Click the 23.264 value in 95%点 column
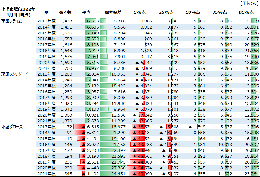Image resolution: width=260 pixels, height=177 pixels. click(x=246, y=173)
